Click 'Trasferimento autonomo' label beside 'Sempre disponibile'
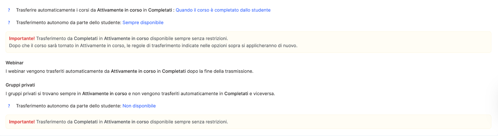The width and height of the screenshot is (498, 136). (x=68, y=23)
